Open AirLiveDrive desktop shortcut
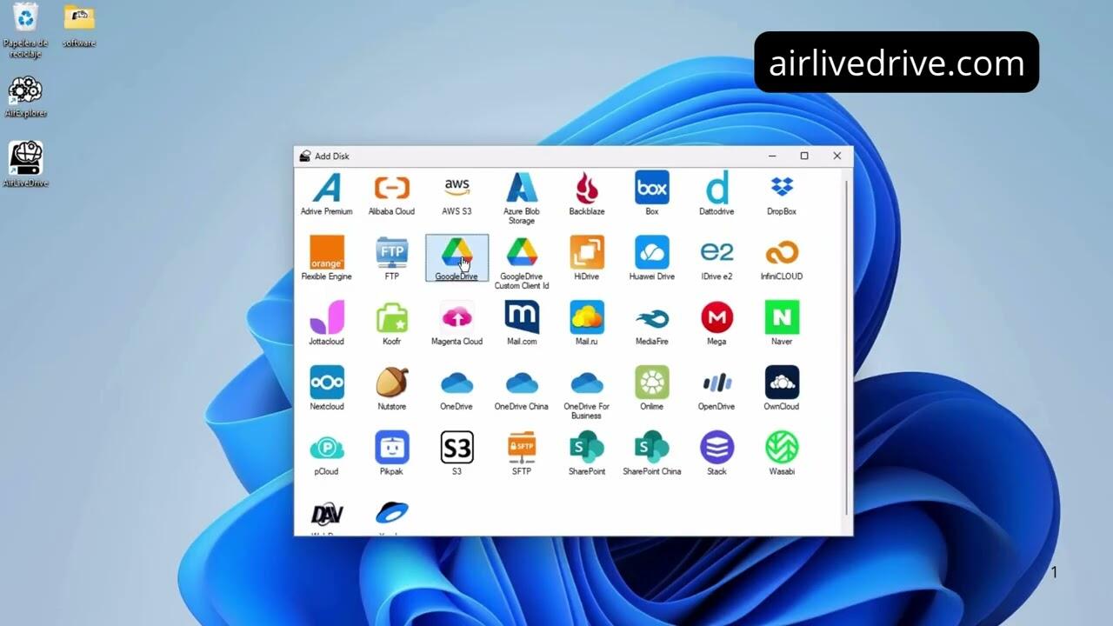This screenshot has height=626, width=1113. 26,159
